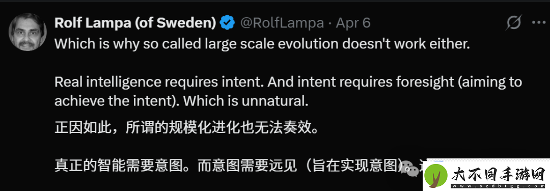Click the sentence "Real intelligence requires intent"
This screenshot has width=550, height=191.
coord(159,82)
